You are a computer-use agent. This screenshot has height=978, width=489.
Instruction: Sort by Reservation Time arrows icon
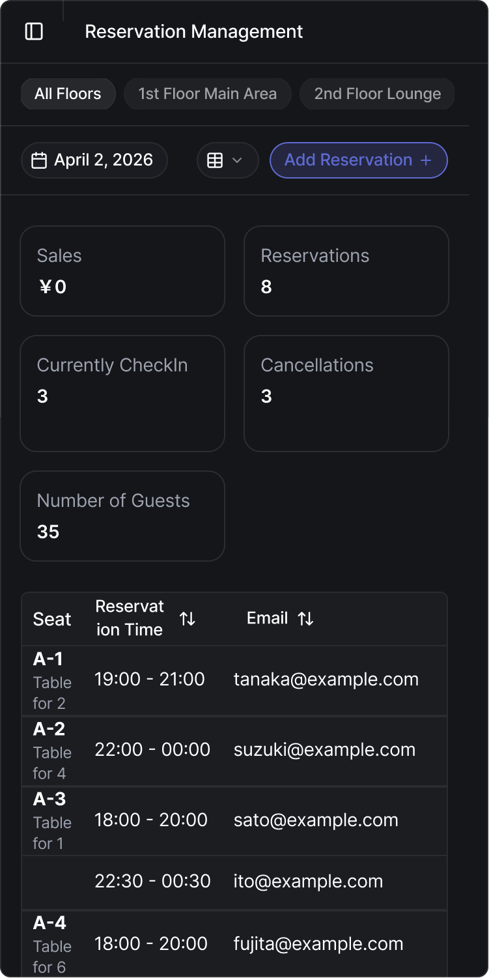(188, 619)
